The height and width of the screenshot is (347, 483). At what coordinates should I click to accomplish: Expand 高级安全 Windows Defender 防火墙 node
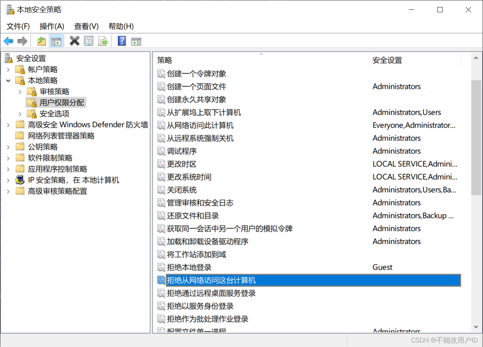(x=8, y=125)
